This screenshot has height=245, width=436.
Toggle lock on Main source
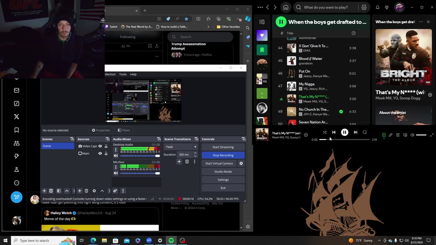tap(106, 153)
